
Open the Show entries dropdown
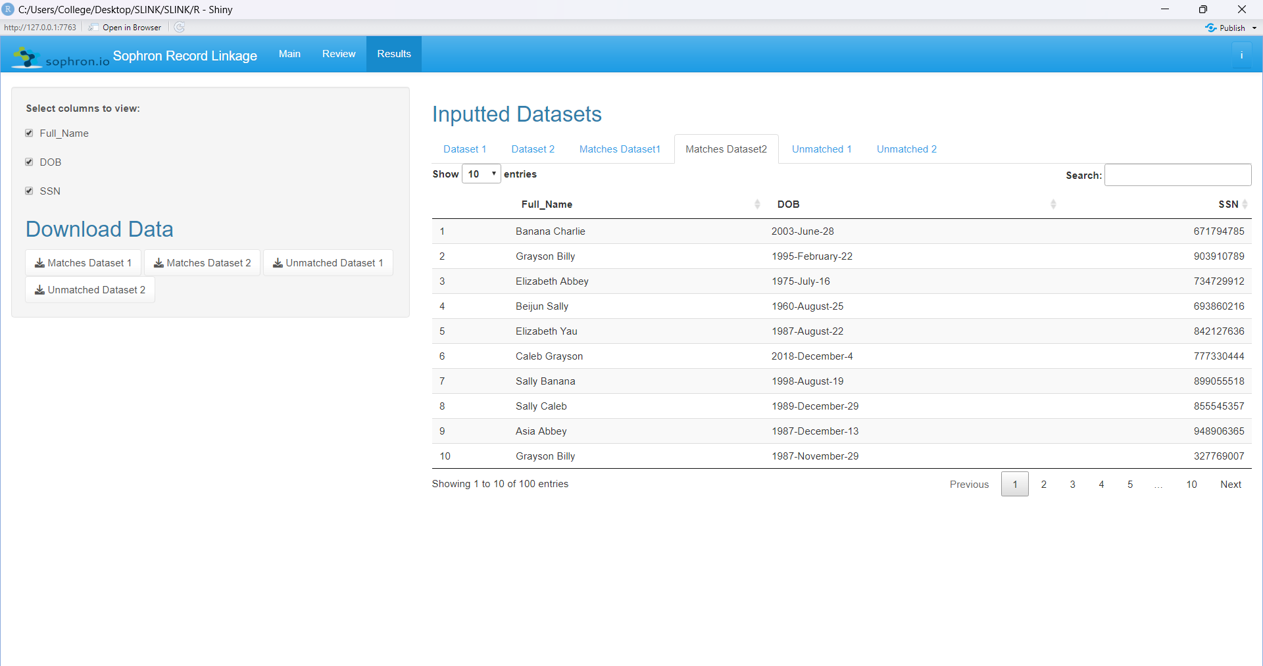click(482, 174)
